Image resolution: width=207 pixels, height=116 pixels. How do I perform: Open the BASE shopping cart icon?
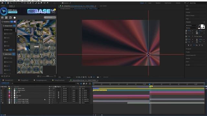click(x=53, y=11)
